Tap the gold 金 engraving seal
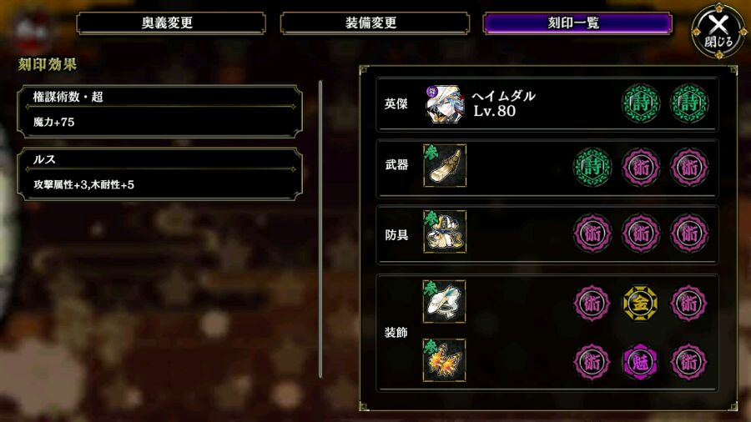This screenshot has height=422, width=751. (x=640, y=304)
